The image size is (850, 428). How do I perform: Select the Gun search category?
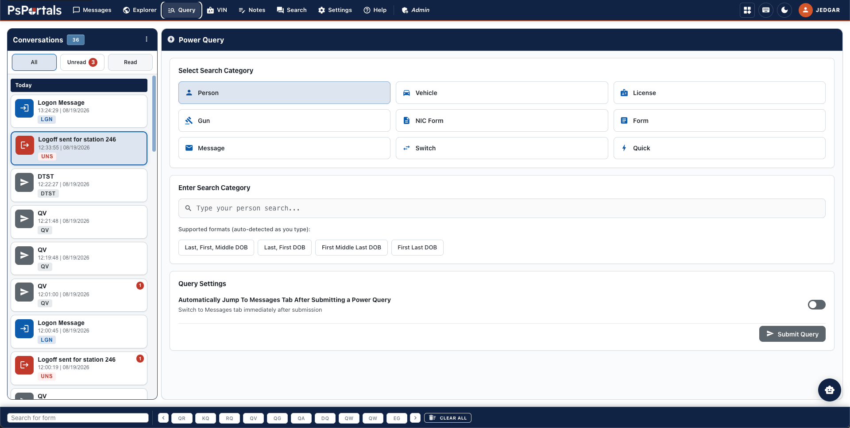284,121
